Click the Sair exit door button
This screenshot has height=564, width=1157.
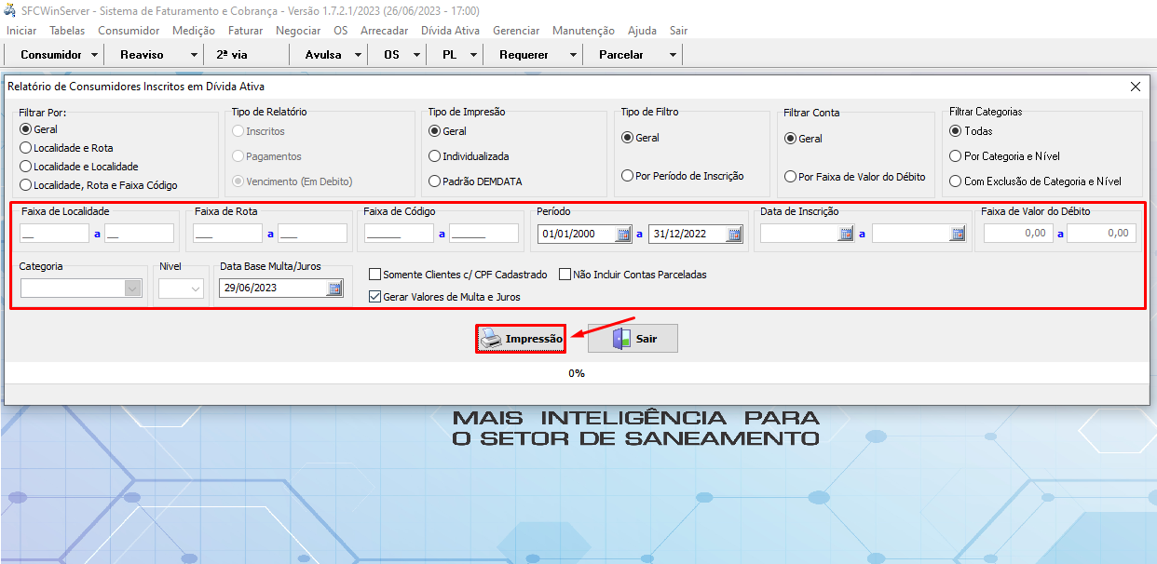633,339
